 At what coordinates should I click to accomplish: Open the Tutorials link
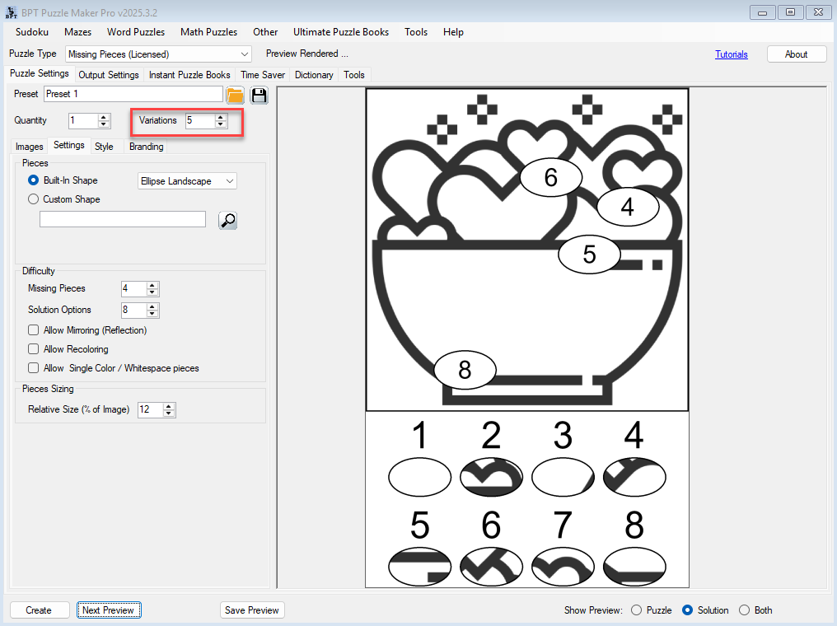[x=731, y=54]
